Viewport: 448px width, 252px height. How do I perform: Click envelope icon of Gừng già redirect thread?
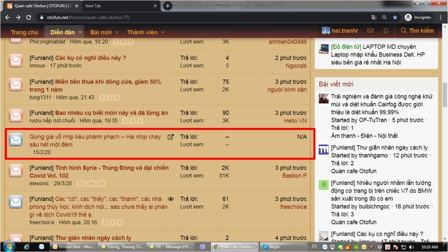(16, 139)
